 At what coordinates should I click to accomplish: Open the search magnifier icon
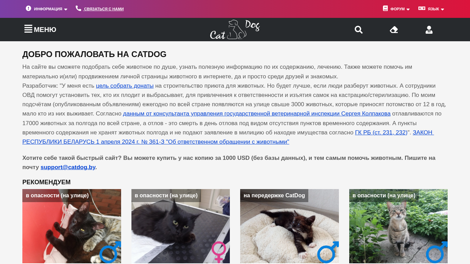point(359,30)
